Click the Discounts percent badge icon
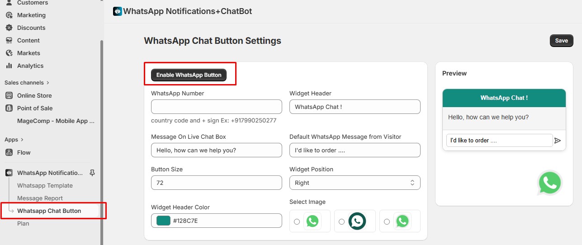This screenshot has height=245, width=582. click(9, 28)
